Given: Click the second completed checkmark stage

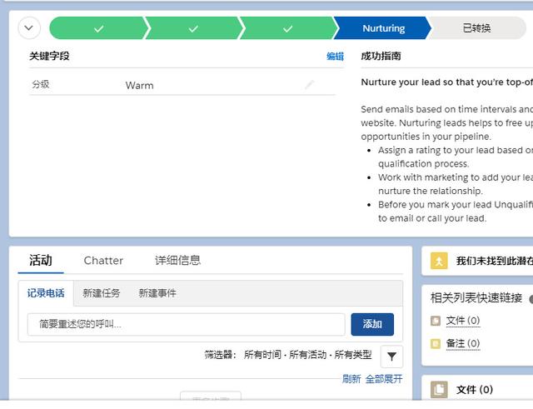Looking at the screenshot, I should 193,28.
